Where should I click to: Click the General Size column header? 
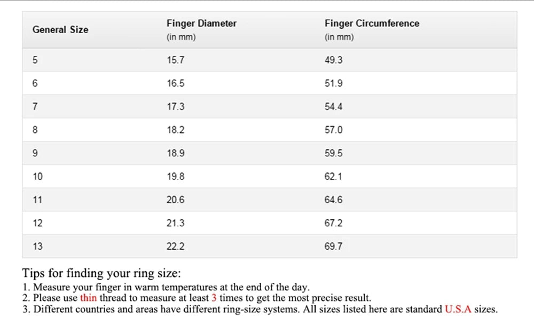[60, 30]
